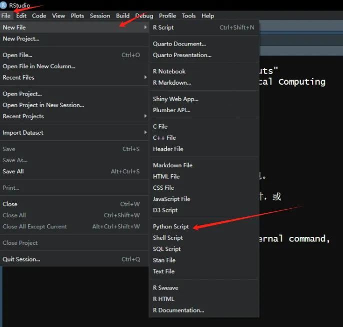
Task: Choose Open Project... entry
Action: pyautogui.click(x=74, y=94)
